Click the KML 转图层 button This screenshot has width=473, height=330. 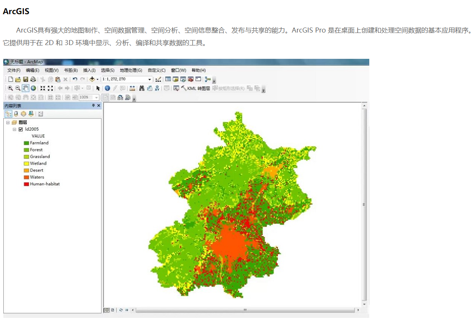[195, 88]
